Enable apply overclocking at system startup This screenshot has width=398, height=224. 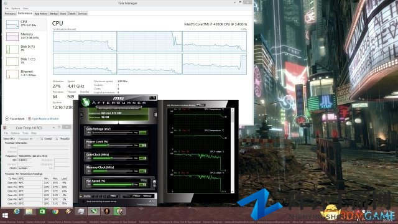click(x=83, y=202)
